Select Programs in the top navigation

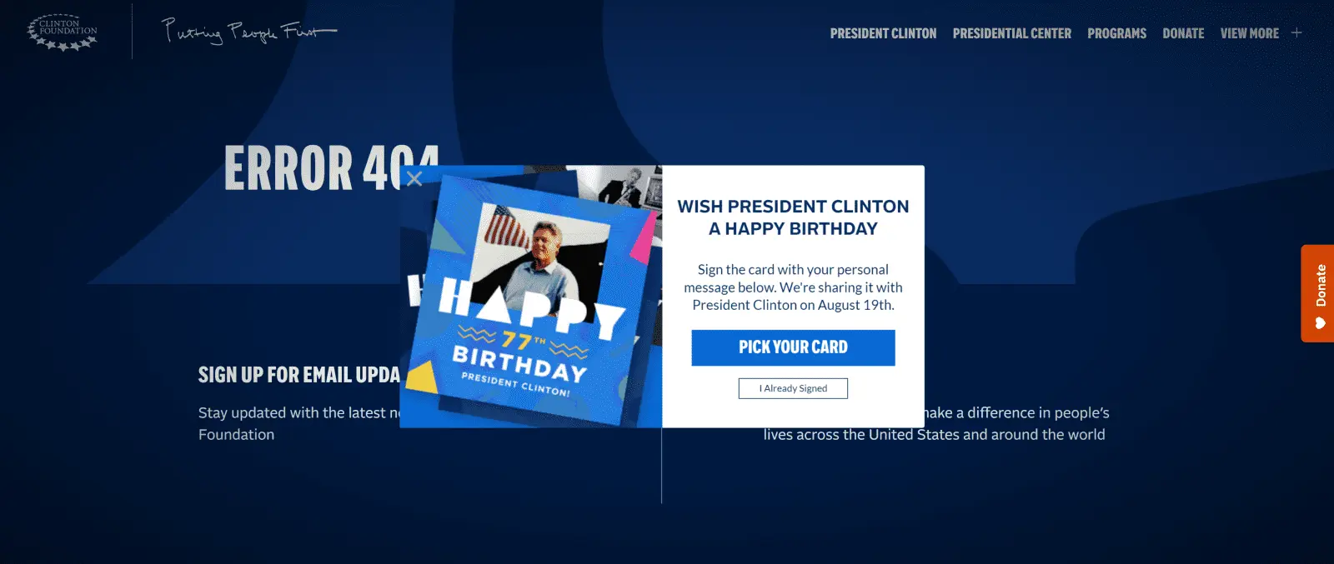click(1116, 33)
